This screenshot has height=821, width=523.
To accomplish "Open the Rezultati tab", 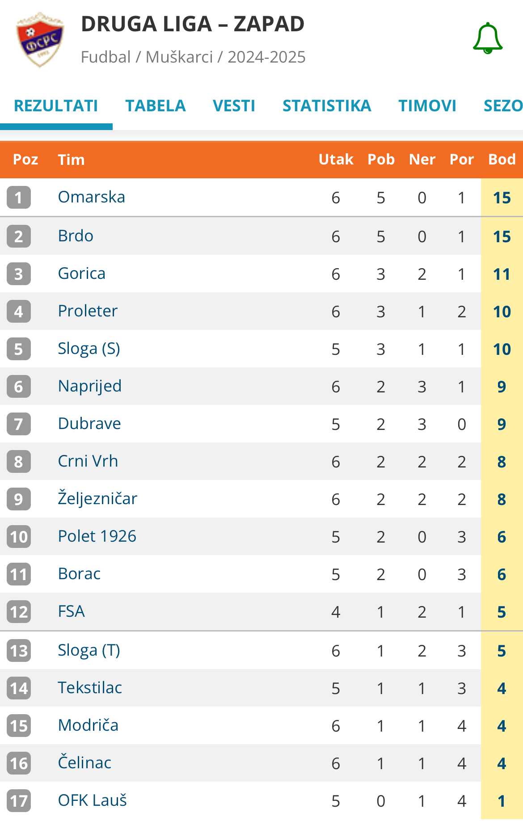I will (x=56, y=106).
